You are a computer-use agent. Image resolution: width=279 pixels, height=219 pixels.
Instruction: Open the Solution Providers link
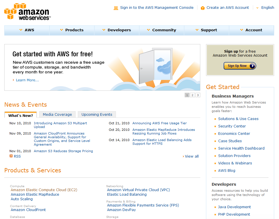(234, 156)
